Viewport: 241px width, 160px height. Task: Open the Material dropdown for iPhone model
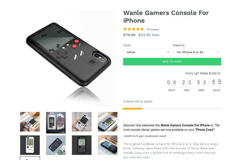(197, 52)
